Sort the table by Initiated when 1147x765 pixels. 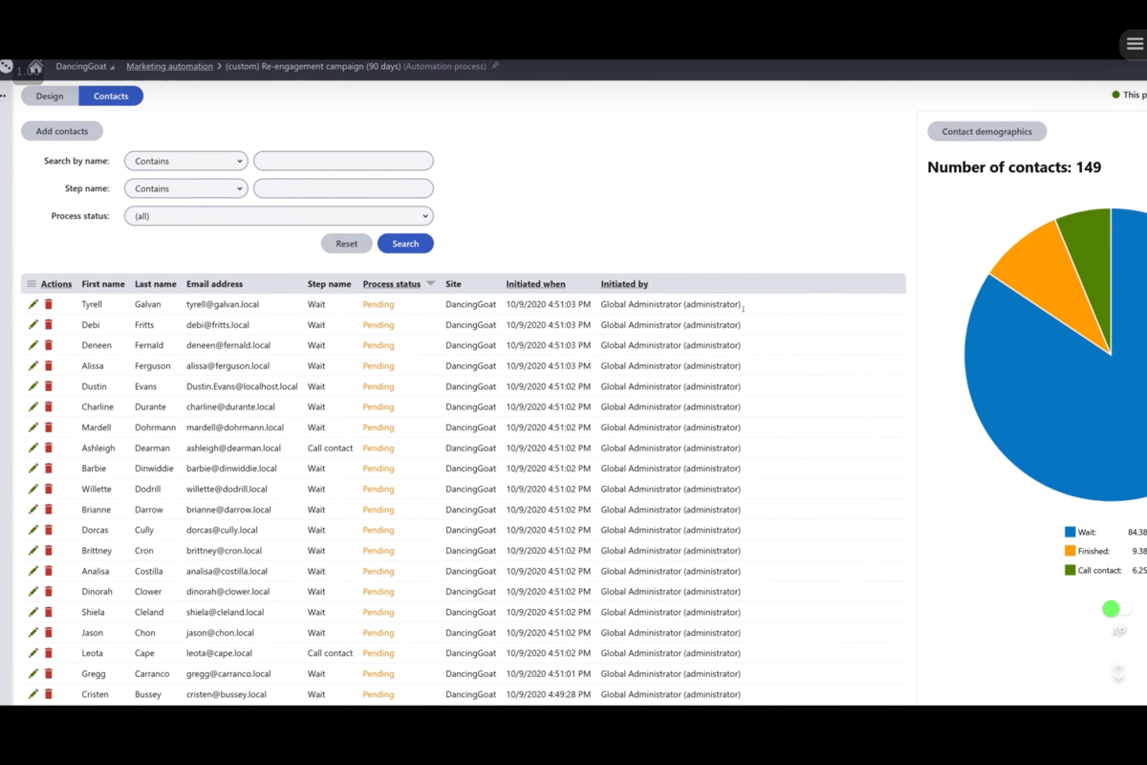coord(535,284)
